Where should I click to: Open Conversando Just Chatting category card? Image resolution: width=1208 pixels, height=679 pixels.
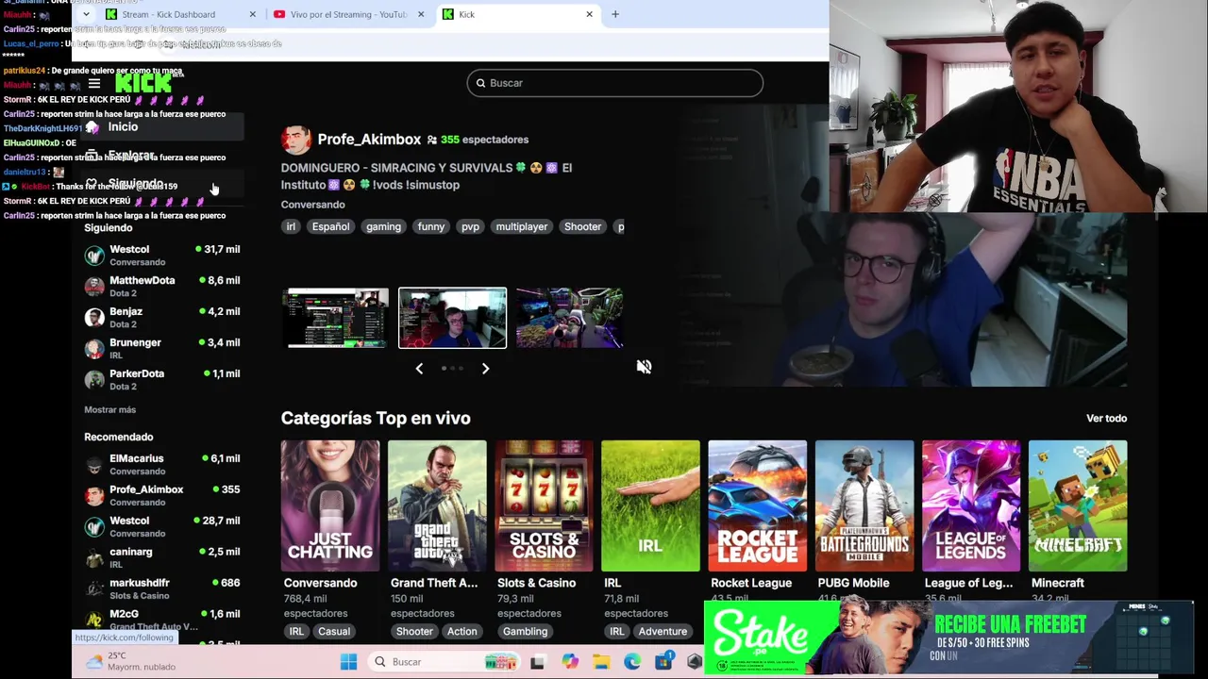[x=330, y=505]
